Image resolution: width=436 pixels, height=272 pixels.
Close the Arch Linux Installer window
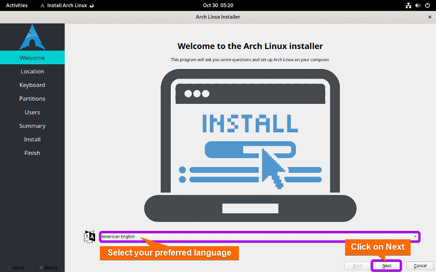(430, 17)
